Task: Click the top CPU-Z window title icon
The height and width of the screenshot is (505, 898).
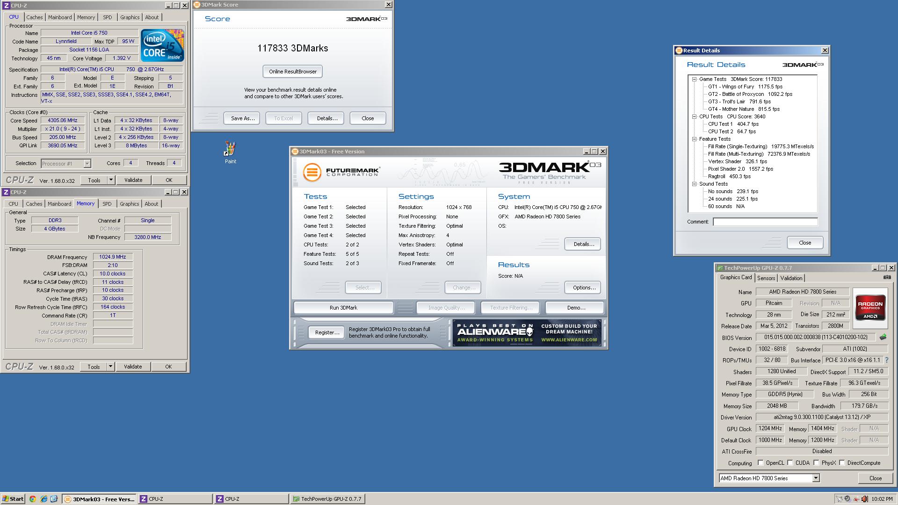Action: click(6, 6)
